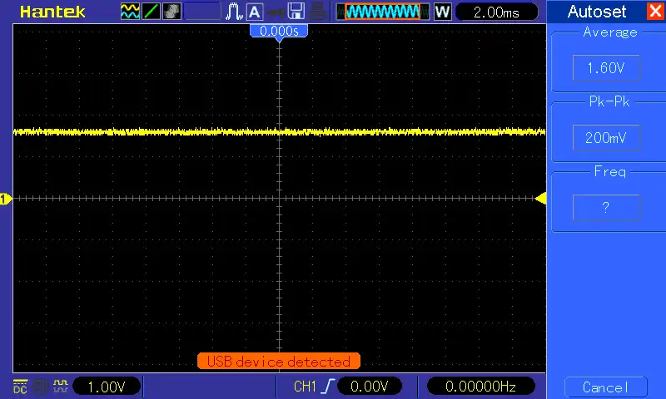Click the greyed bandwidth limit icon
Image resolution: width=666 pixels, height=399 pixels.
(41, 387)
